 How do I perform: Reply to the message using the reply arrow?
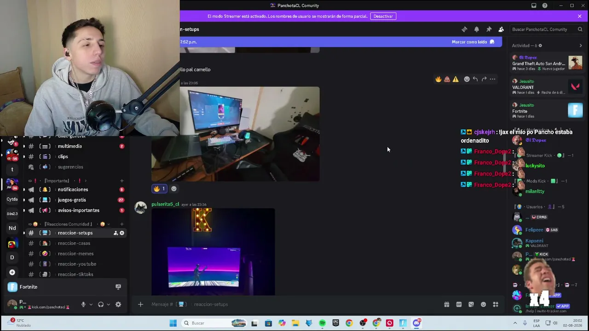click(475, 79)
